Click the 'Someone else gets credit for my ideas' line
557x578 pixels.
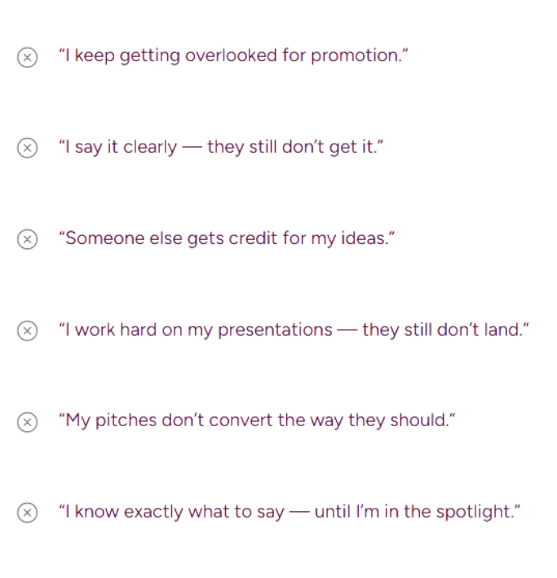pyautogui.click(x=227, y=238)
